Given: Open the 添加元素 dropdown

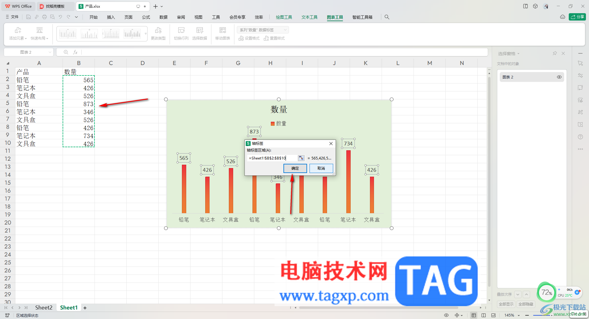Looking at the screenshot, I should pos(18,34).
